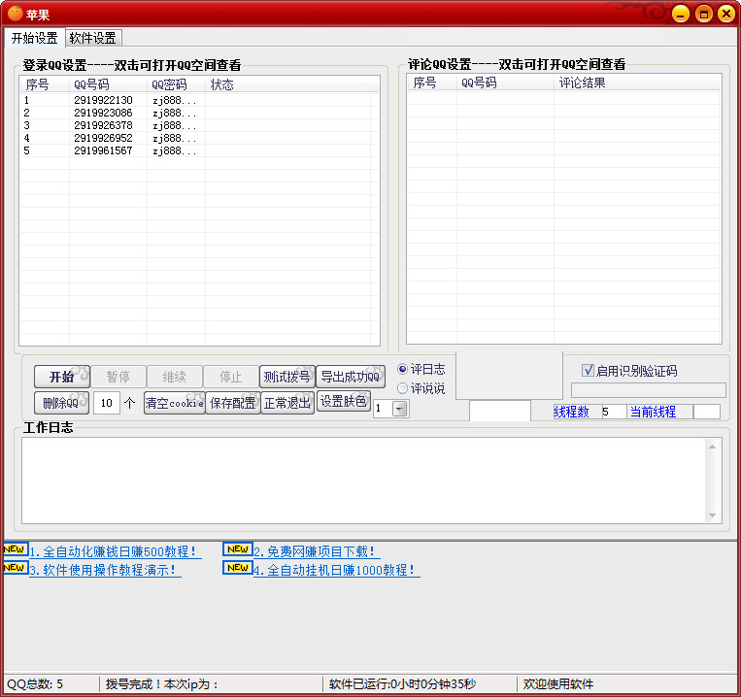Click the work log scroll up arrow
This screenshot has height=697, width=741.
(712, 447)
